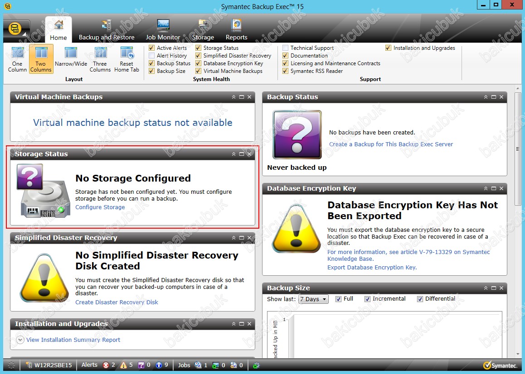Choose the Narrow/Wide layout
The image size is (525, 374).
(71, 57)
